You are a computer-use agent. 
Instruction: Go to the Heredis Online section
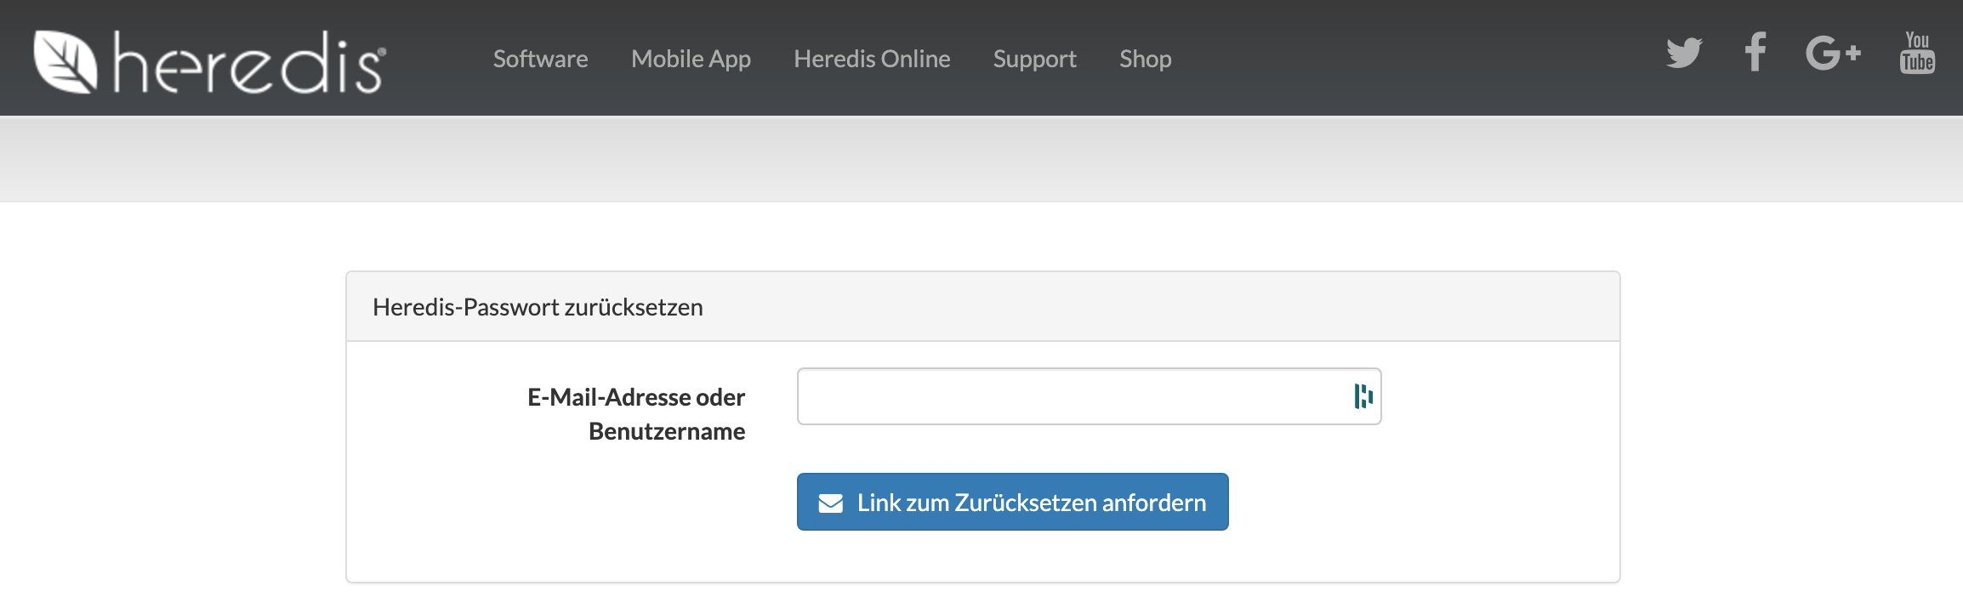click(x=872, y=59)
